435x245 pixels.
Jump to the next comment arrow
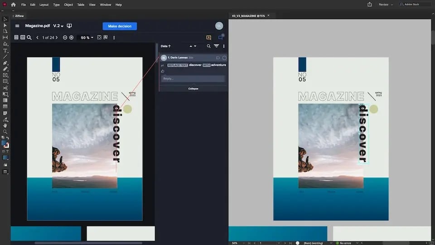[x=195, y=46]
